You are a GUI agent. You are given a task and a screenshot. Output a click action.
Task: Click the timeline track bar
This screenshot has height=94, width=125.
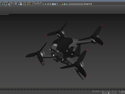63,89
